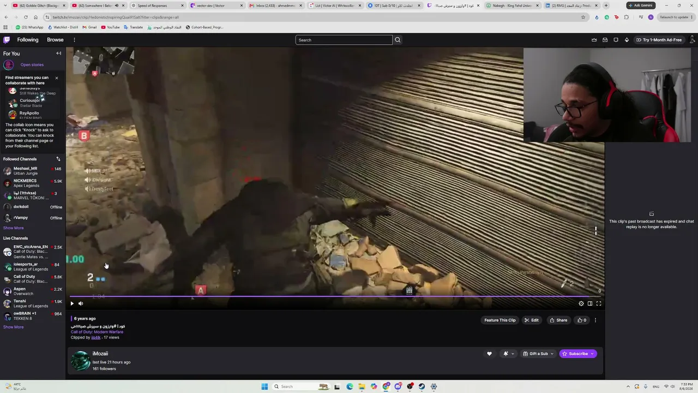
Task: Open iMozaii channel avatar
Action: (x=81, y=361)
